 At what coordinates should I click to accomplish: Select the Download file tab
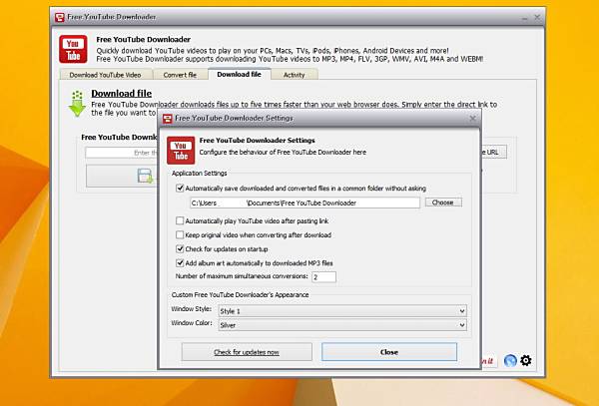tap(240, 74)
